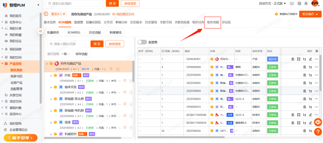Image resolution: width=323 pixels, height=143 pixels.
Task: Open the download icon in the top bar
Action: click(292, 3)
